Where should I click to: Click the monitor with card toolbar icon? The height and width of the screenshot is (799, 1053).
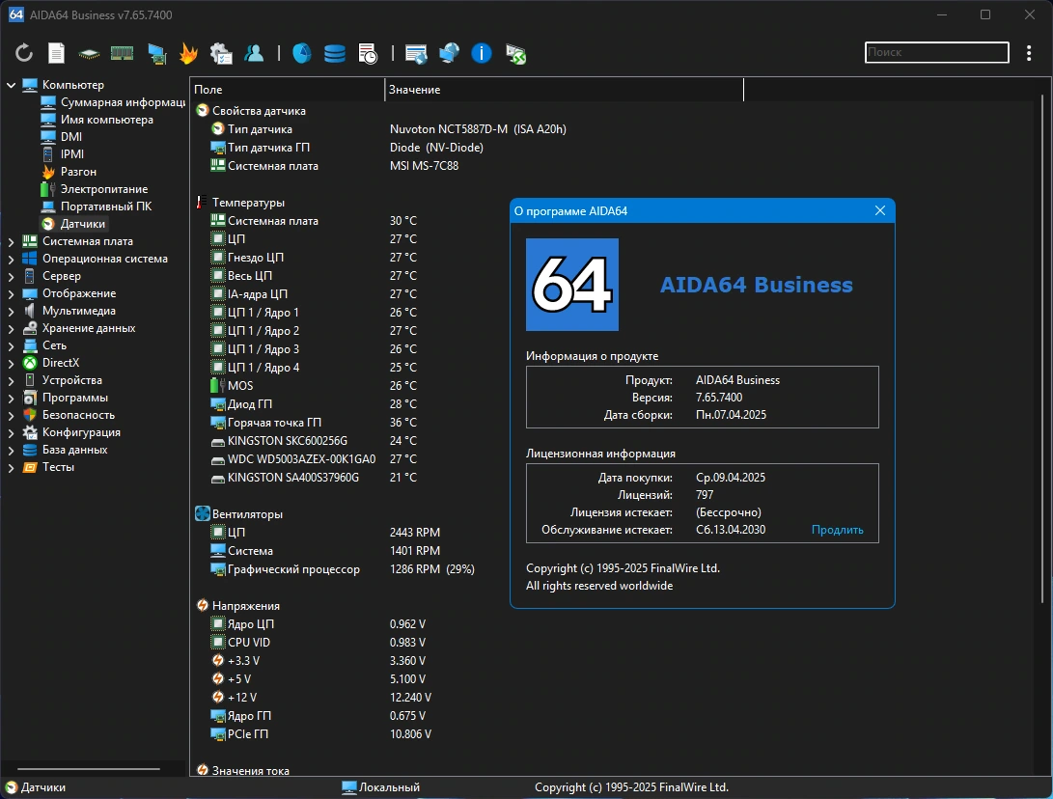pos(156,54)
